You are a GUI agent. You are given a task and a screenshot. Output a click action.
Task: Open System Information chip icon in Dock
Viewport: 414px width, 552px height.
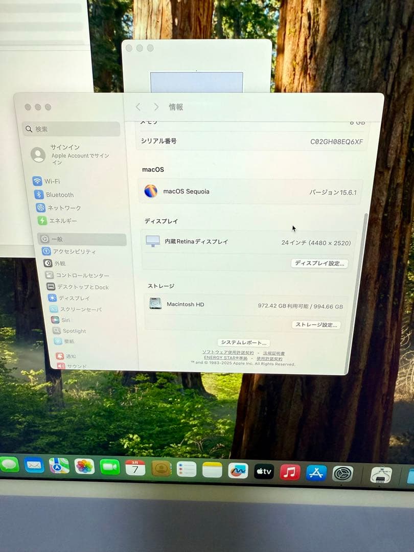click(381, 474)
